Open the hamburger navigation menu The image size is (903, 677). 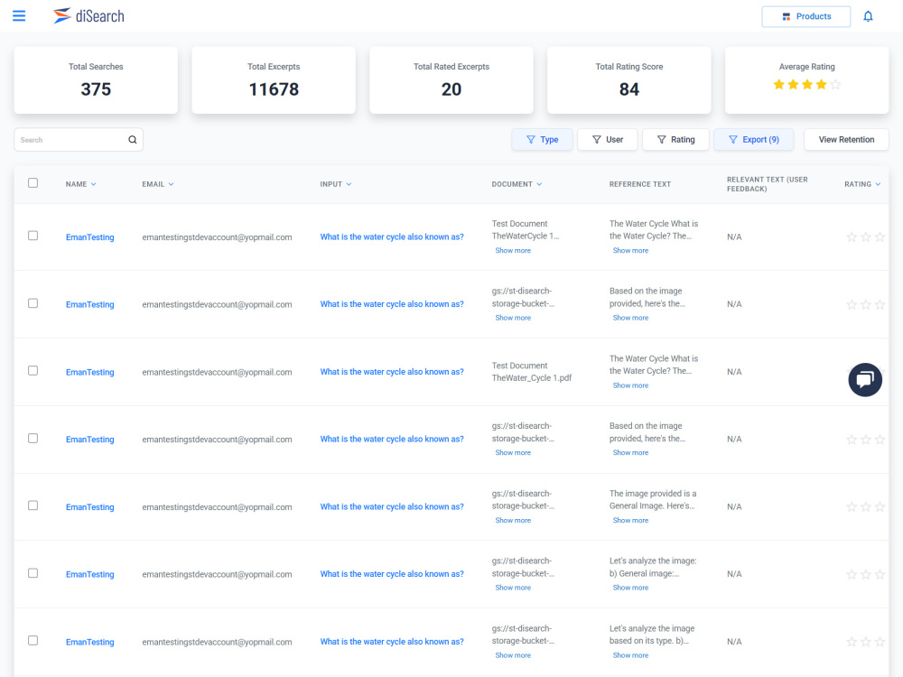pyautogui.click(x=19, y=15)
